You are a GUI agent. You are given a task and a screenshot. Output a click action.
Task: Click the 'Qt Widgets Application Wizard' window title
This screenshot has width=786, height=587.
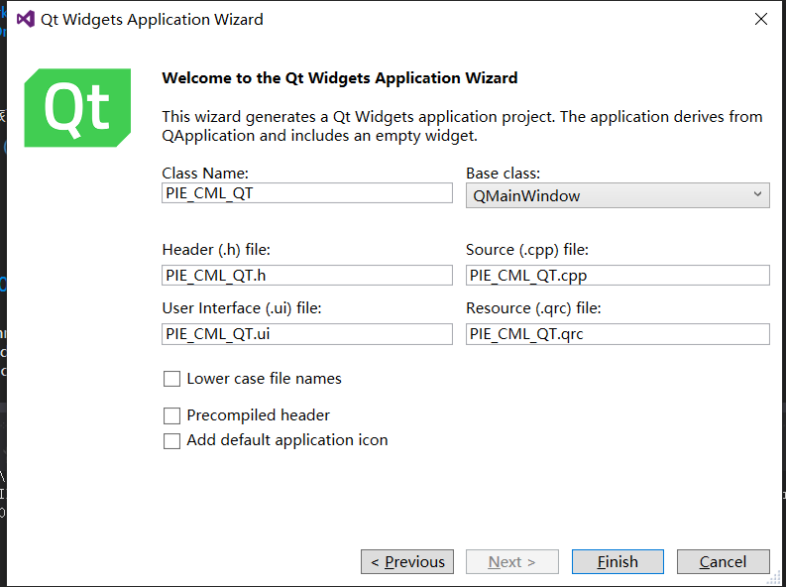(x=152, y=20)
